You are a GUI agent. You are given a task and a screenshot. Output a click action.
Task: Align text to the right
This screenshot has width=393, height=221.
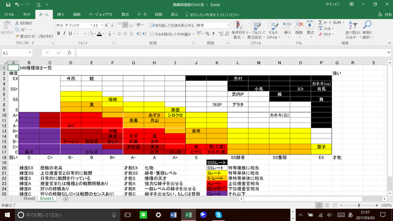click(x=131, y=34)
